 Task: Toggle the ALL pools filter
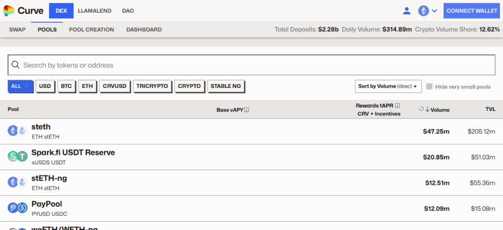[20, 86]
